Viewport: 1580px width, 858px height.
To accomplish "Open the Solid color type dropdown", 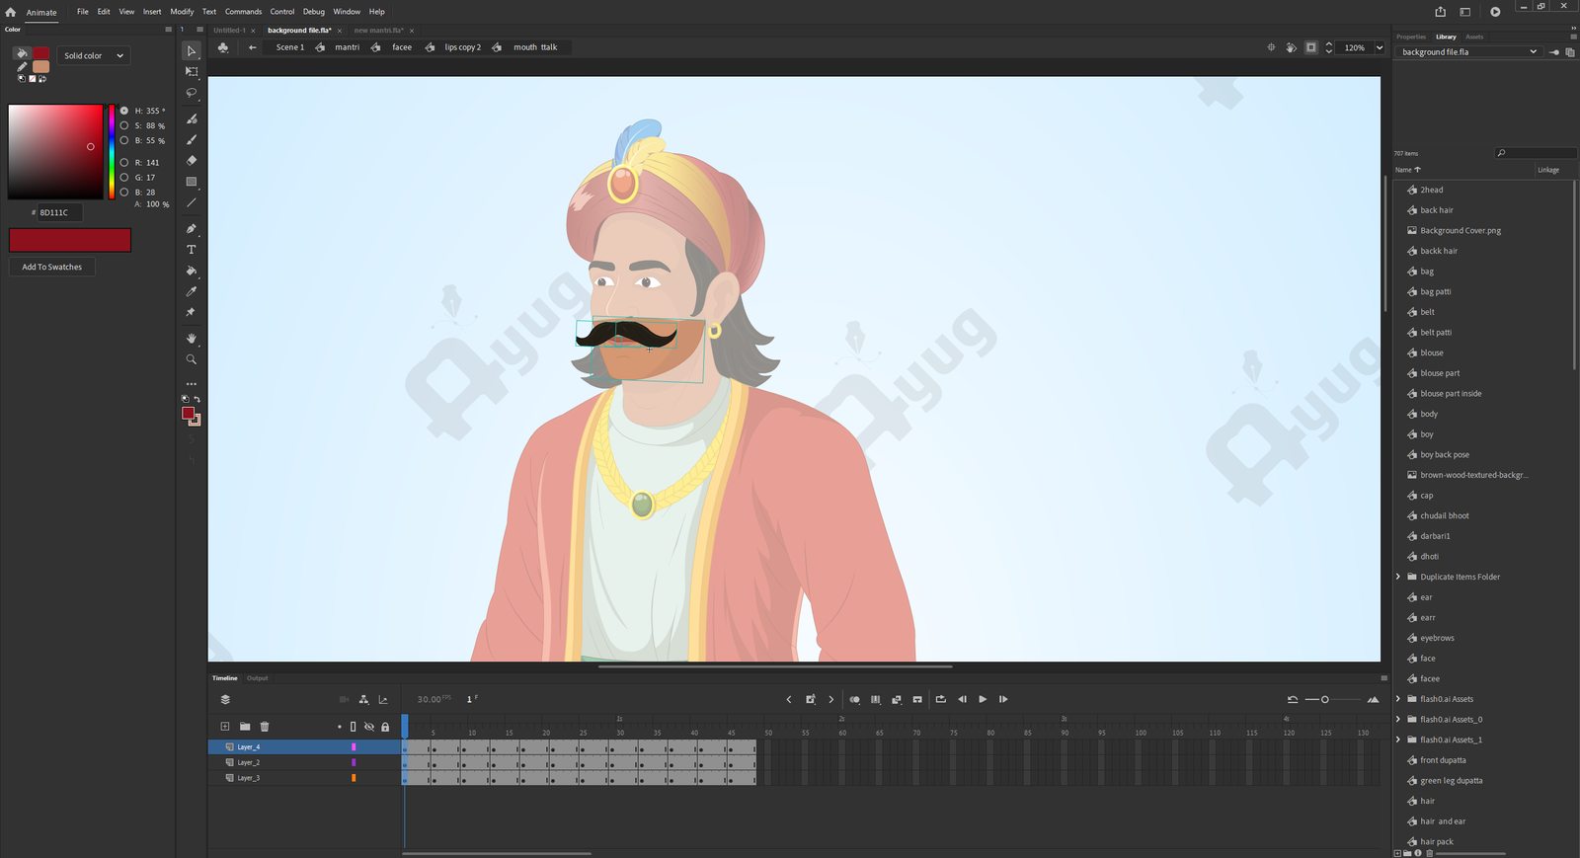I will click(94, 56).
